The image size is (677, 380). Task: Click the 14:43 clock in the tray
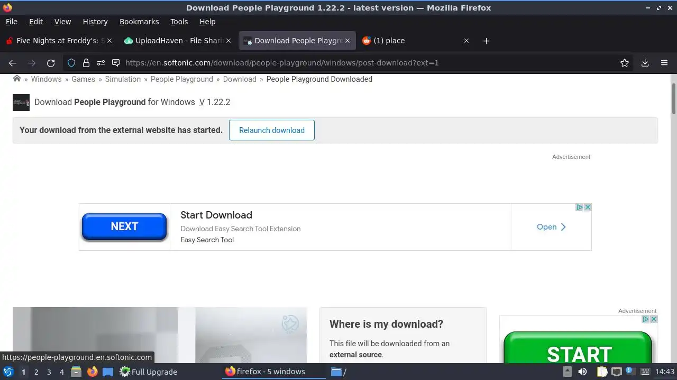[665, 372]
